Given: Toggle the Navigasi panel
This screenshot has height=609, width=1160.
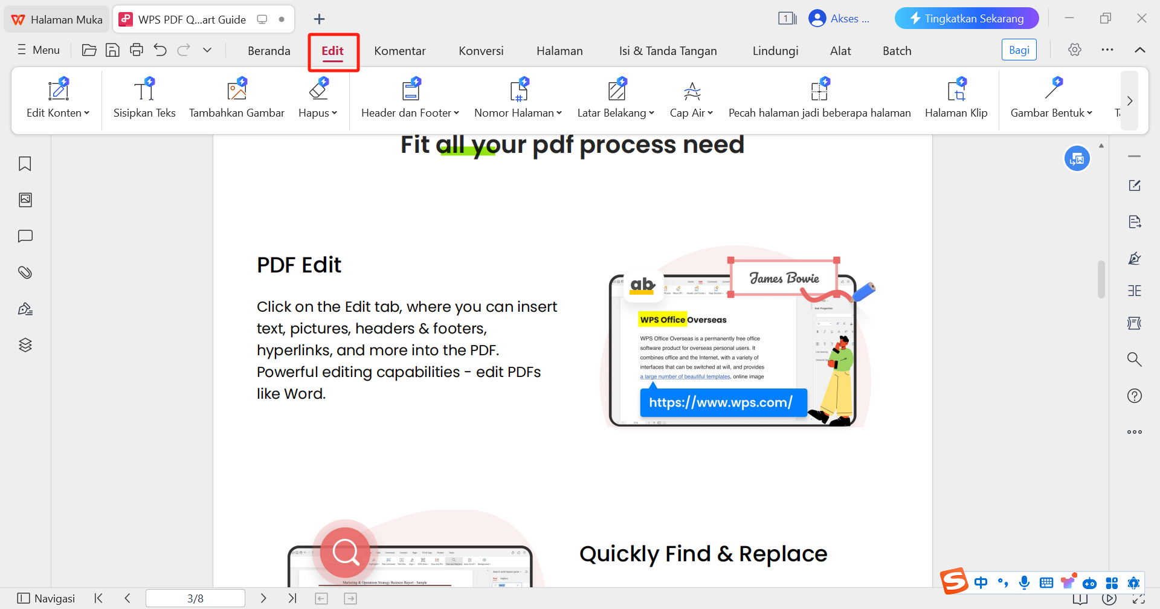Looking at the screenshot, I should pos(45,598).
